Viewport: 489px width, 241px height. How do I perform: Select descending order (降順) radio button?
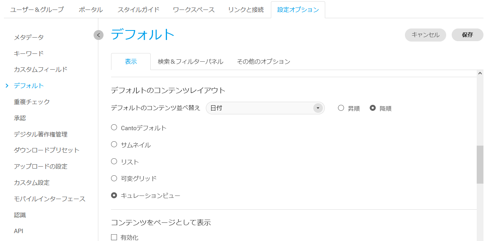pos(373,108)
